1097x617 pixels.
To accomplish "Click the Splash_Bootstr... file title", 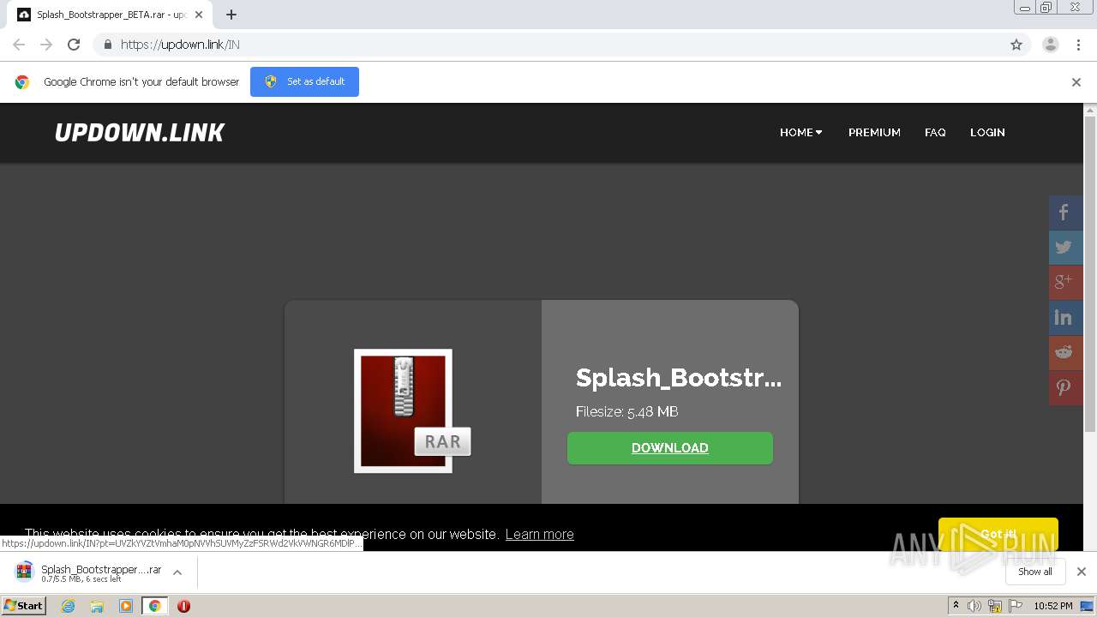I will tap(679, 378).
